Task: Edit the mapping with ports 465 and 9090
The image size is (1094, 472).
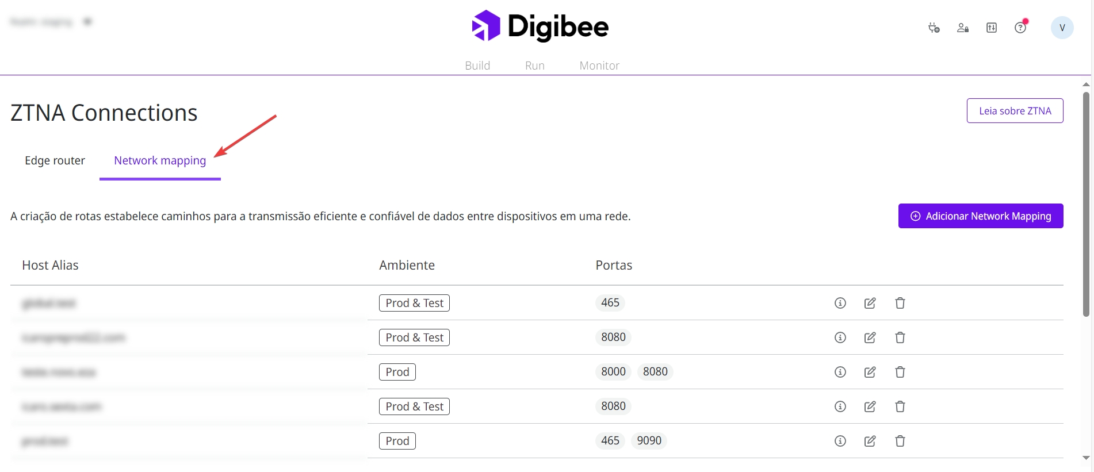Action: coord(870,441)
